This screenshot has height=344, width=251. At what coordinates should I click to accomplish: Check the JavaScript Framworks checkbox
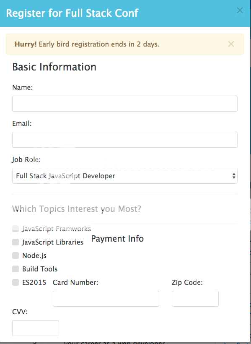coord(16,229)
